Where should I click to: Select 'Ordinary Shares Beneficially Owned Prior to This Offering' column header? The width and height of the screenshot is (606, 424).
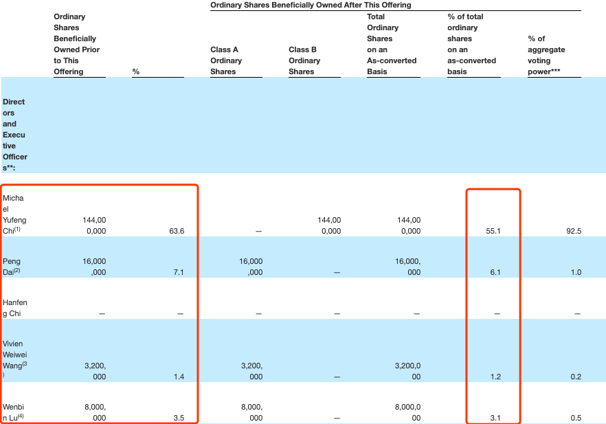click(x=76, y=44)
